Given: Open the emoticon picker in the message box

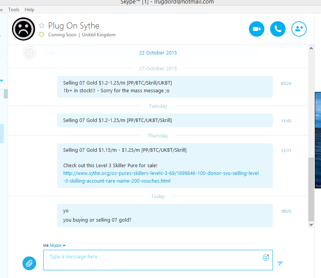Looking at the screenshot, I should click(266, 257).
